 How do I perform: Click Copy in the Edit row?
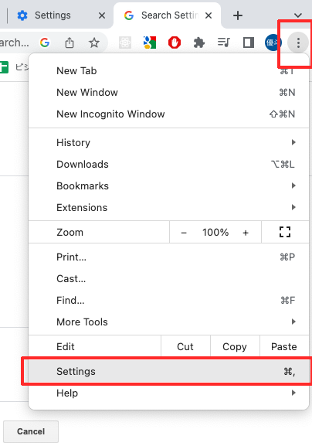(x=235, y=346)
